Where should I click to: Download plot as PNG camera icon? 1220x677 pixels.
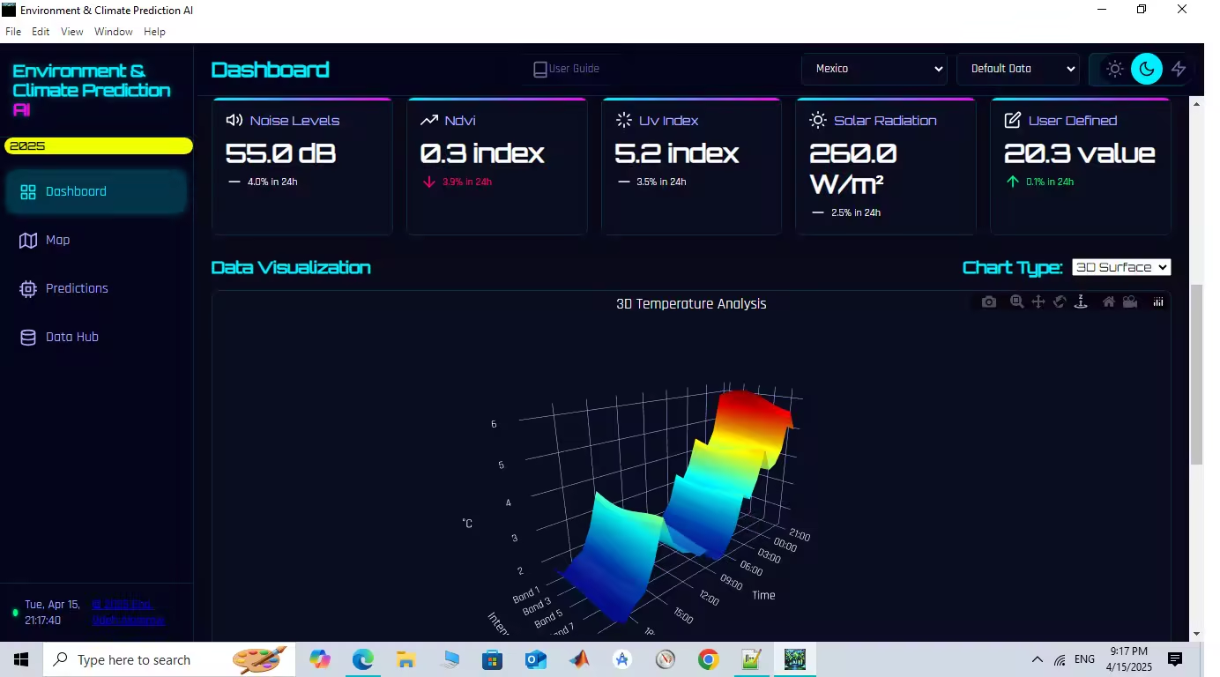point(989,302)
